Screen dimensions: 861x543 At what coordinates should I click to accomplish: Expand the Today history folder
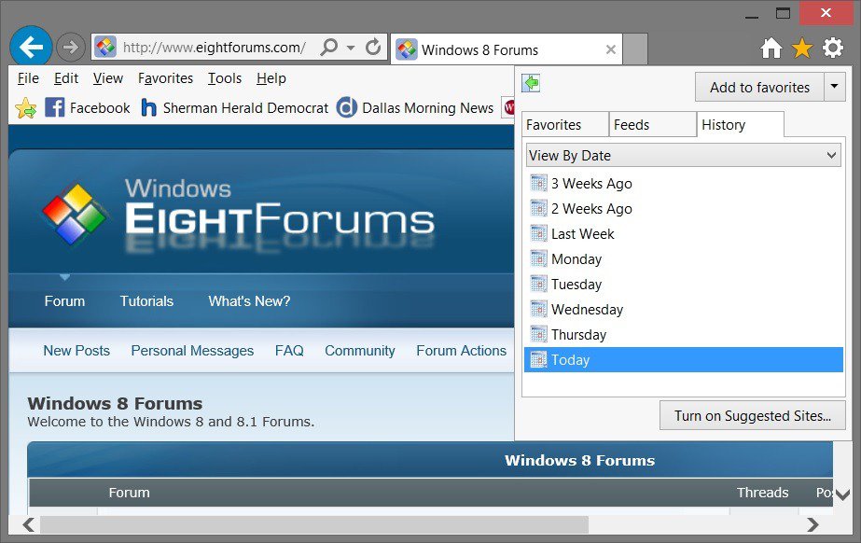tap(683, 359)
